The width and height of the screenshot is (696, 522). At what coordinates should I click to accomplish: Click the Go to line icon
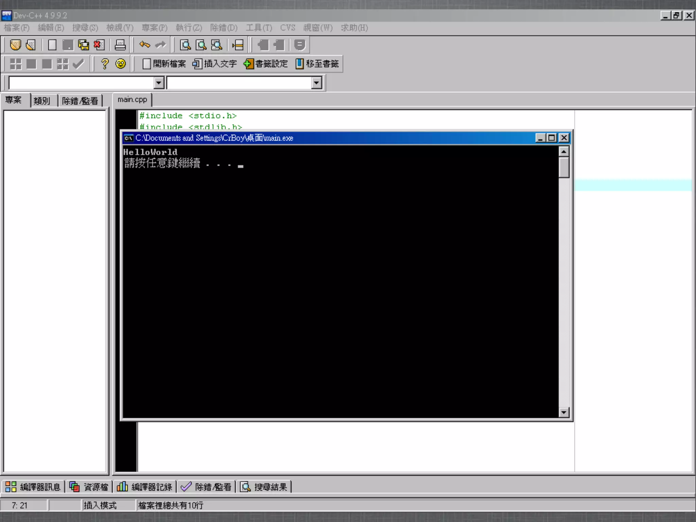[238, 45]
